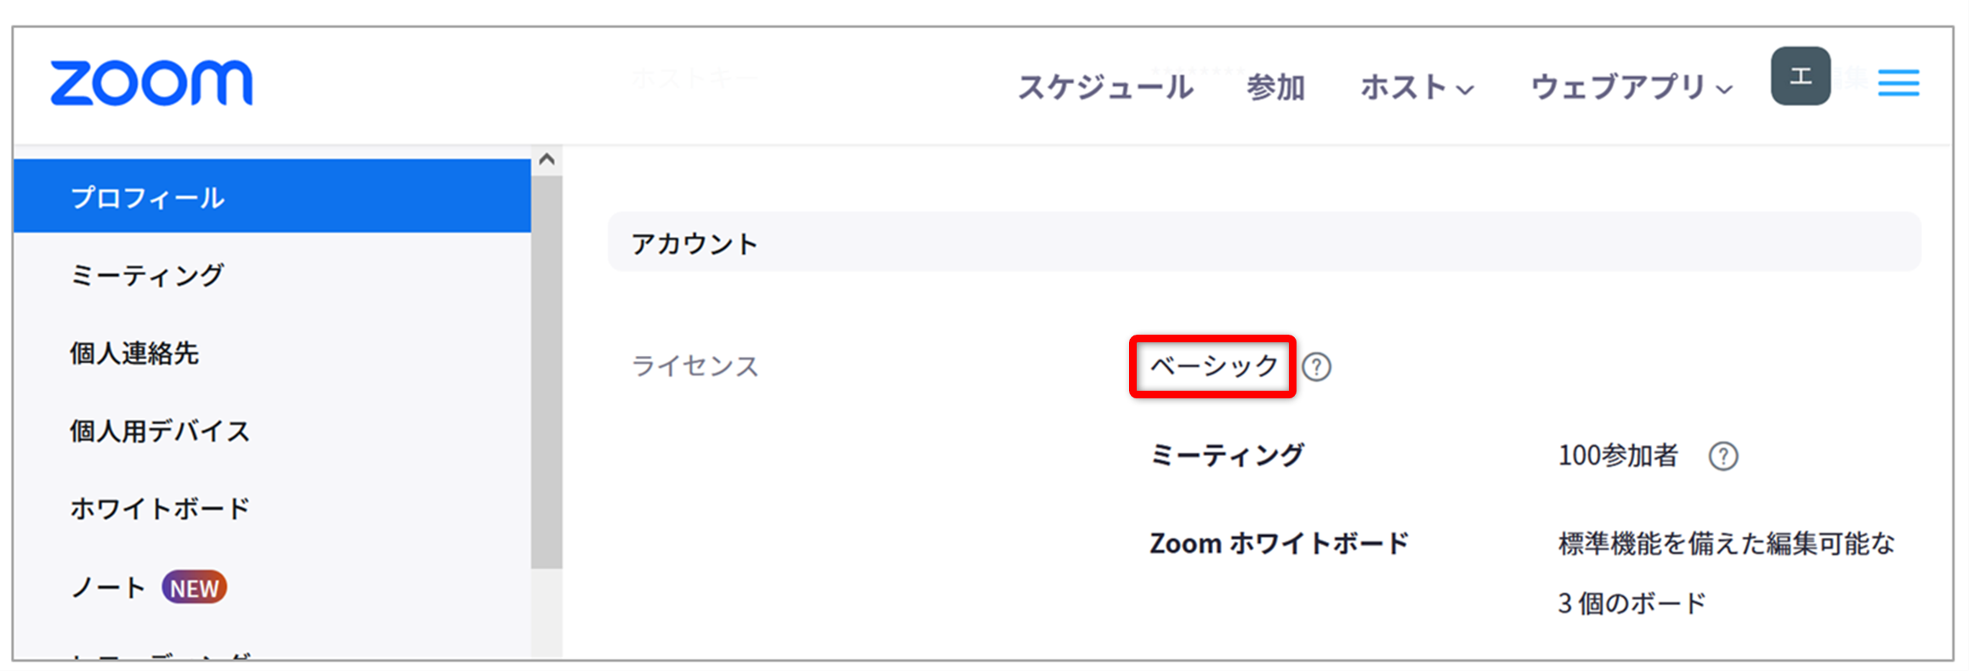Click the 参加 link

pos(1275,87)
